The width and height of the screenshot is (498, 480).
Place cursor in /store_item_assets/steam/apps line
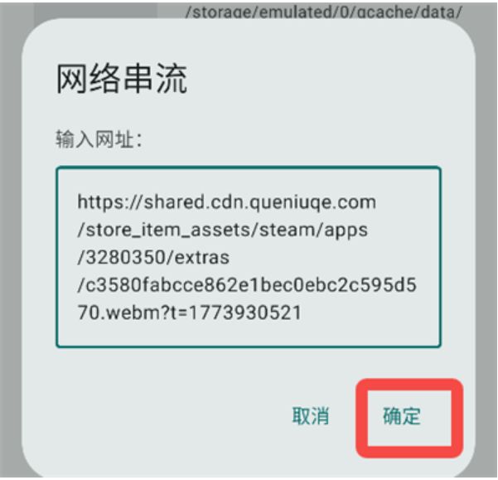pos(222,230)
